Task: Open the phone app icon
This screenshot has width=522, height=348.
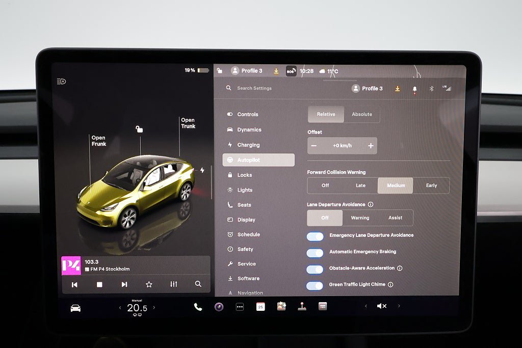Action: [x=198, y=307]
